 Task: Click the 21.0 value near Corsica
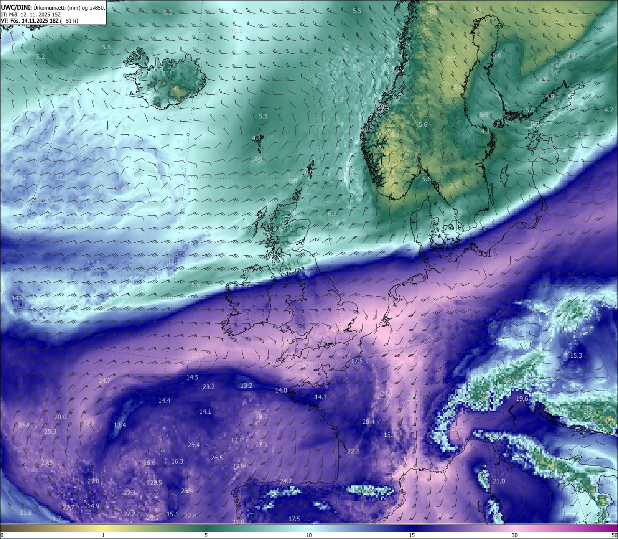pyautogui.click(x=499, y=481)
